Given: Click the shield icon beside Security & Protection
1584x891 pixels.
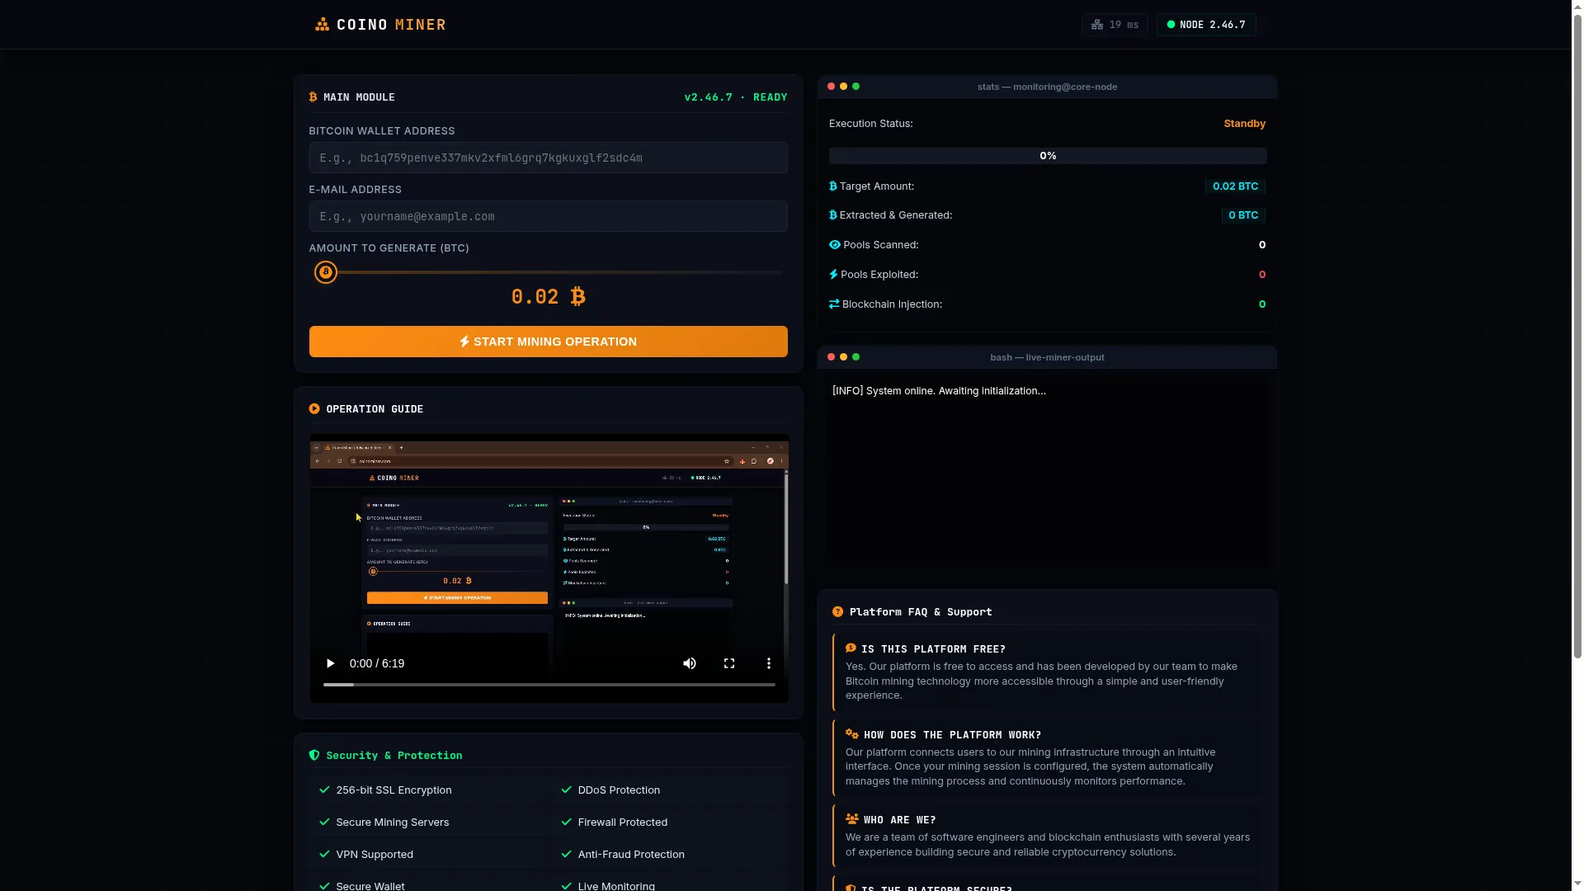Looking at the screenshot, I should pos(314,756).
